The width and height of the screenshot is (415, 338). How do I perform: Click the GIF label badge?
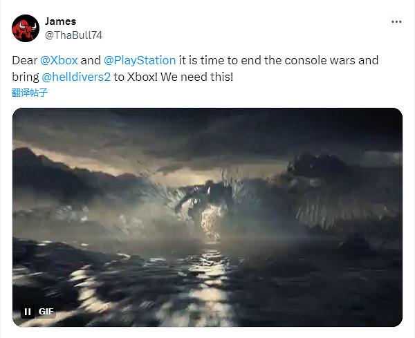click(46, 312)
